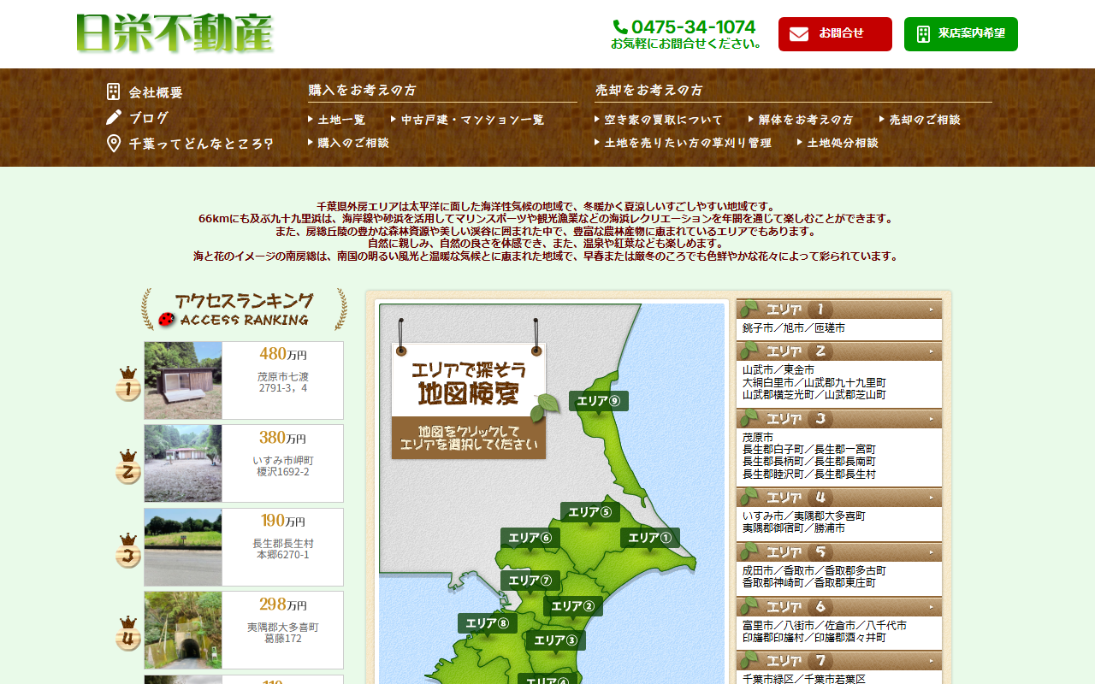Open the 380万円 いすみ市岬町 property thumbnail

point(183,463)
